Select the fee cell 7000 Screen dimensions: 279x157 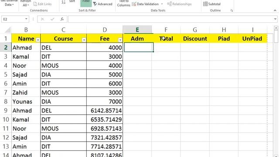coord(105,102)
